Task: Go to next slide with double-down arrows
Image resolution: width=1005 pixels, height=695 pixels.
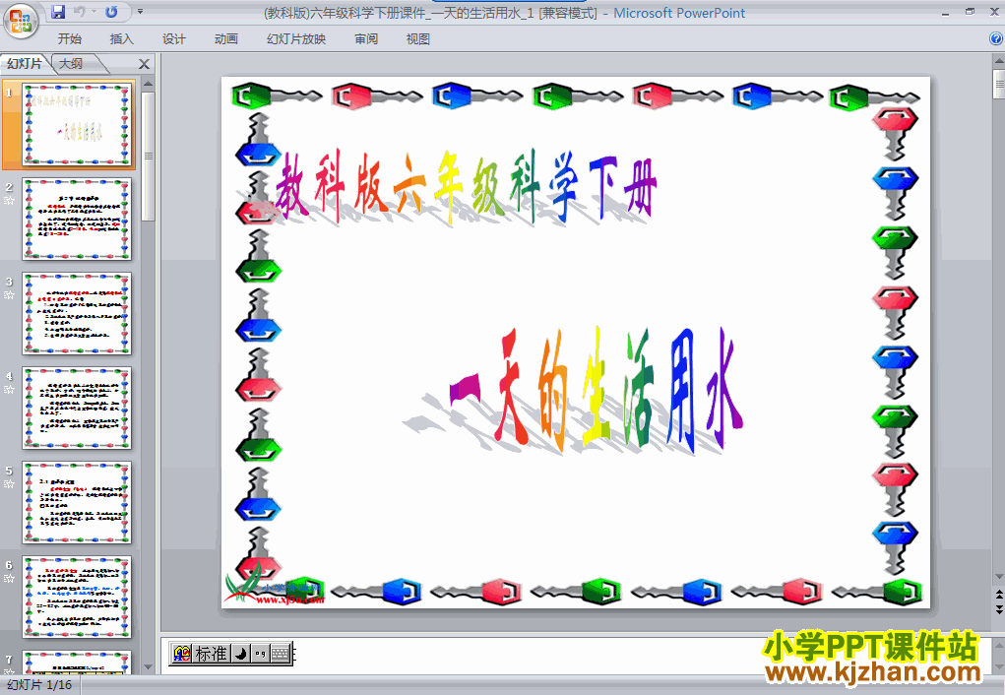Action: (998, 608)
